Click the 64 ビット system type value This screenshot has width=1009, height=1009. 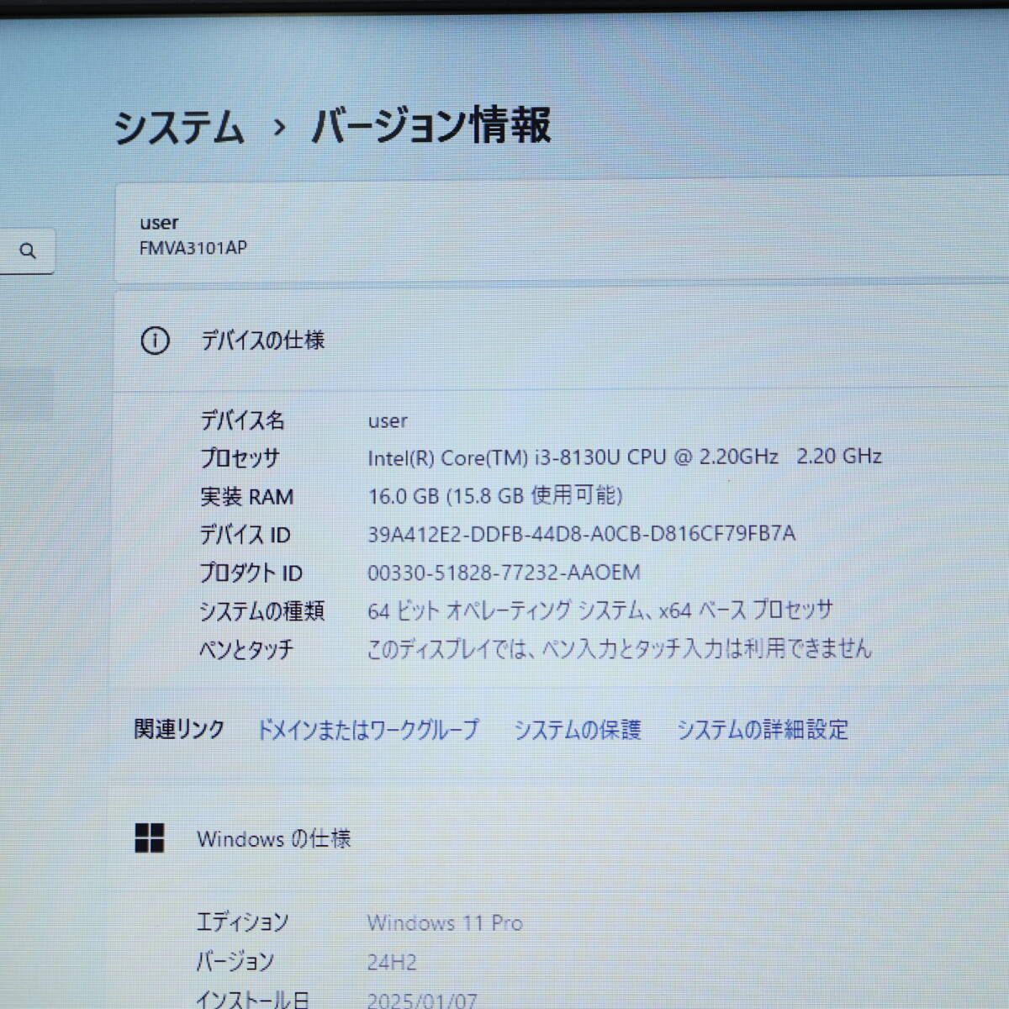click(x=600, y=610)
